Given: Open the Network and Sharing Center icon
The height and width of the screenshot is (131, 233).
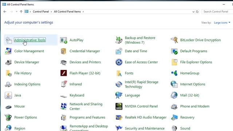Looking at the screenshot, I should click(64, 106).
